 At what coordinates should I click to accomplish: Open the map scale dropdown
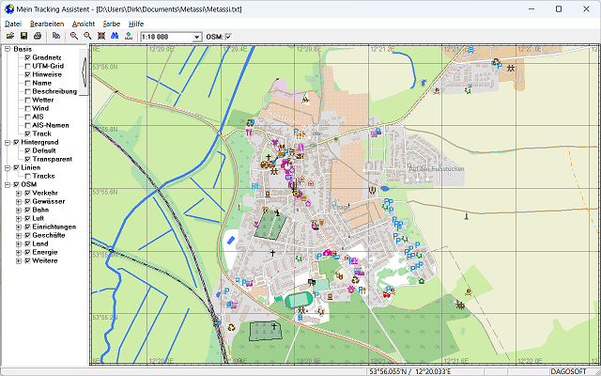tap(196, 37)
